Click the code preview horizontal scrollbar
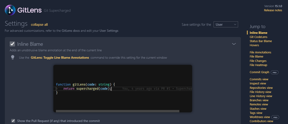The height and width of the screenshot is (124, 288). click(x=117, y=111)
